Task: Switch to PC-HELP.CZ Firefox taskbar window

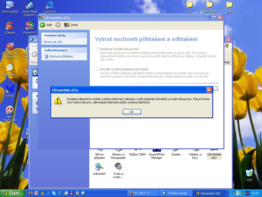Action: [144, 193]
